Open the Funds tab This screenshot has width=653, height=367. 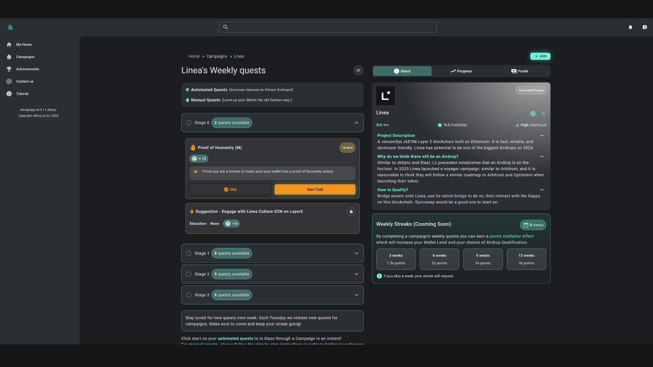click(x=520, y=71)
